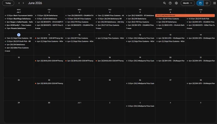
Task: Switch to the Calendar view toggle
Action: (x=200, y=3)
